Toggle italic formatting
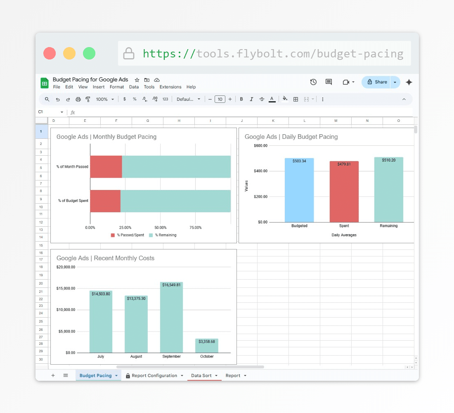Image resolution: width=454 pixels, height=413 pixels. point(251,99)
